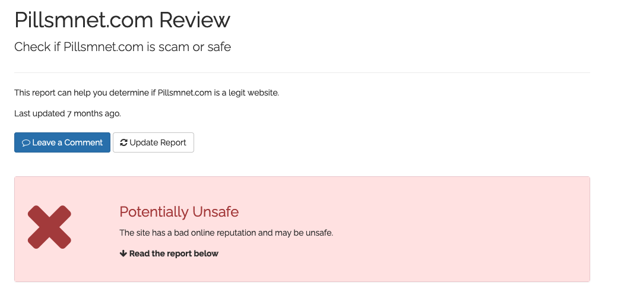Click the 'This report can help you determine' sentence
This screenshot has height=295, width=621.
(x=147, y=93)
